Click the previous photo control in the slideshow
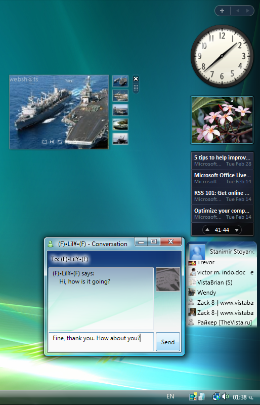The width and height of the screenshot is (260, 405). 52,142
